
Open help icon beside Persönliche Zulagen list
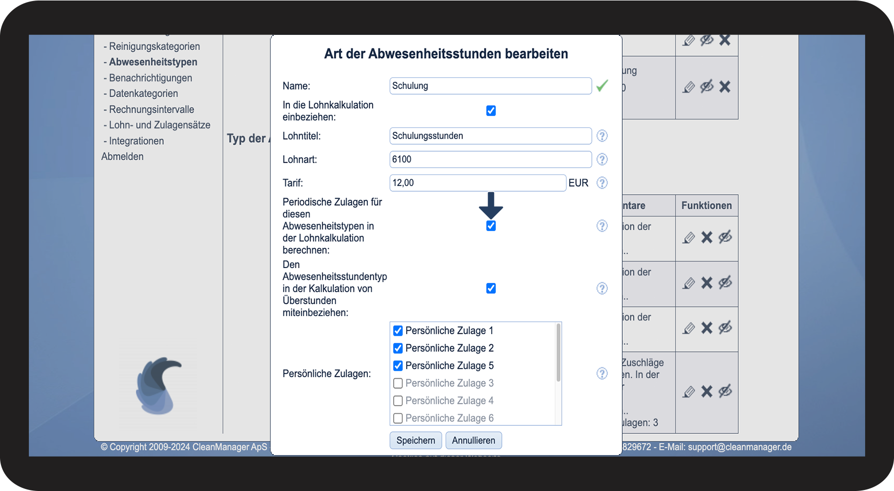click(x=602, y=374)
